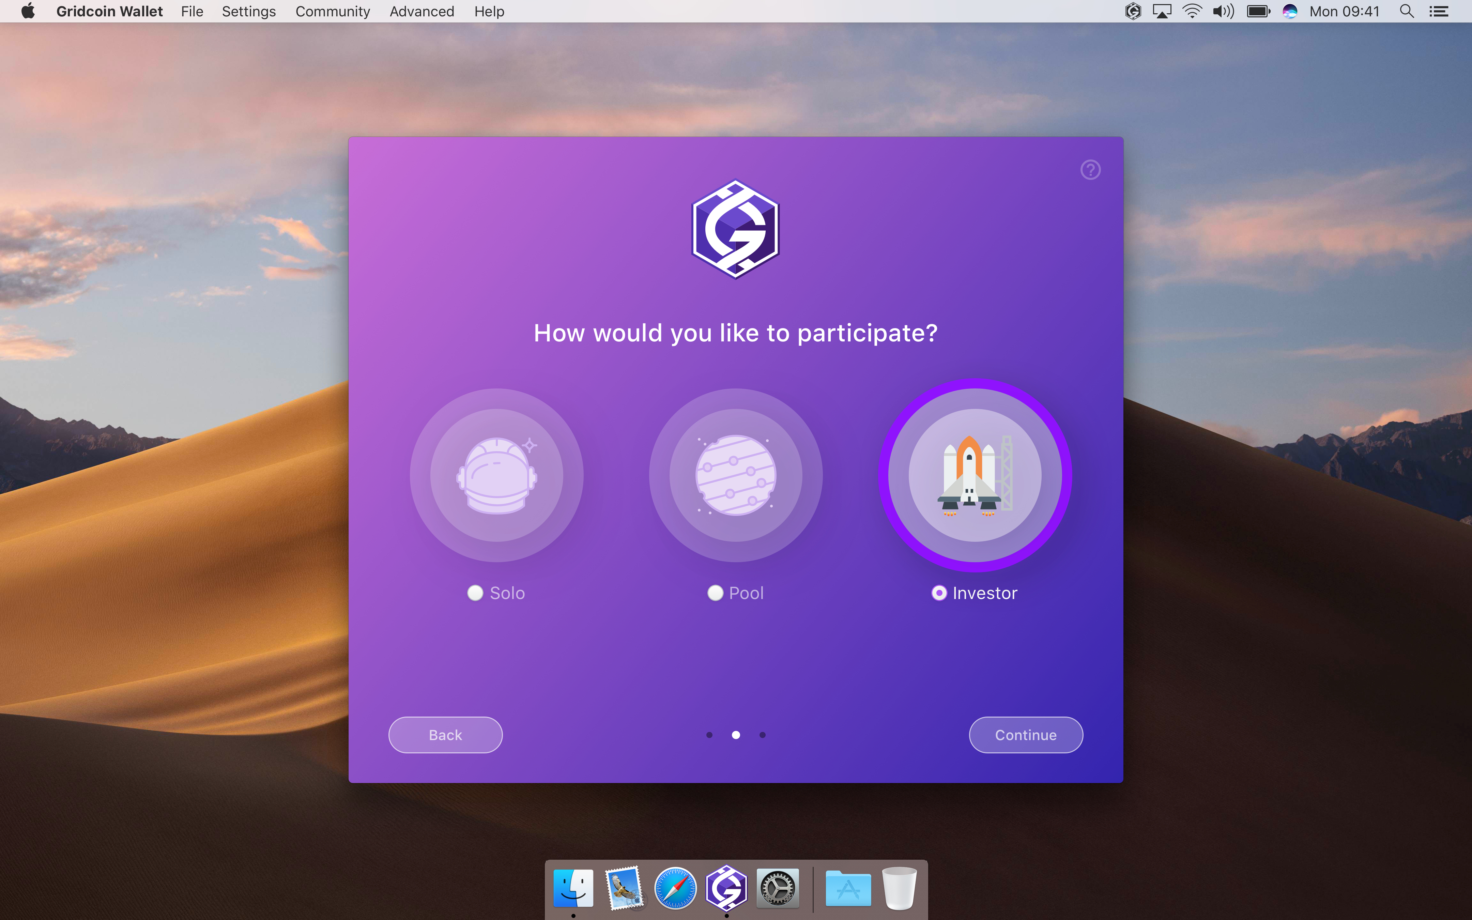The width and height of the screenshot is (1472, 920).
Task: Open the Help menu
Action: tap(489, 12)
